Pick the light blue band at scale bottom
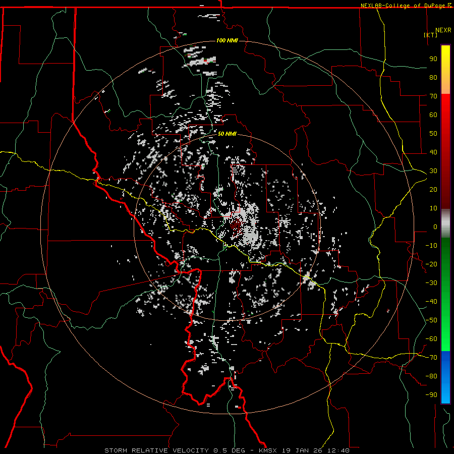The height and width of the screenshot is (454, 454). point(445,394)
